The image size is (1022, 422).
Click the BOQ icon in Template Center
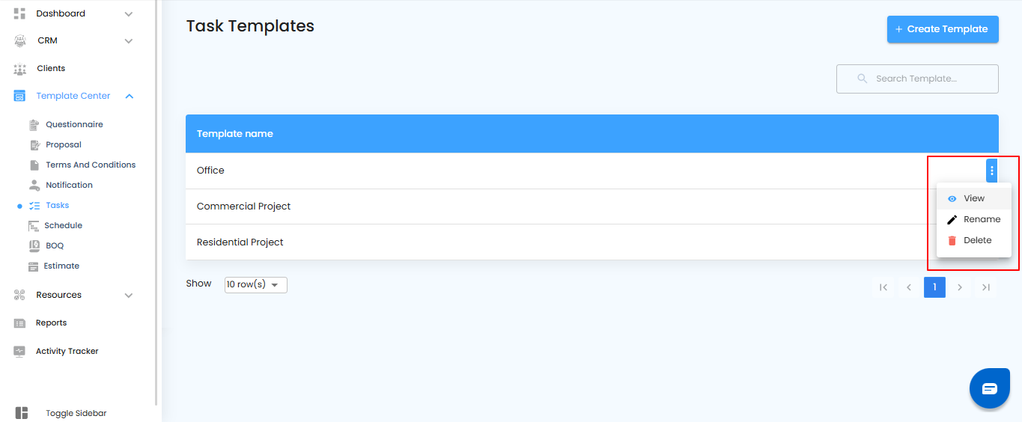click(x=34, y=245)
